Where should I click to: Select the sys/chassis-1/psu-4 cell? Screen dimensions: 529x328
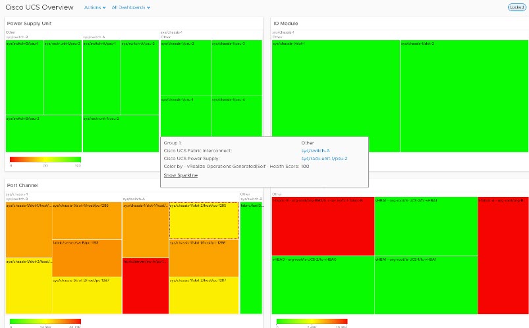click(x=237, y=117)
